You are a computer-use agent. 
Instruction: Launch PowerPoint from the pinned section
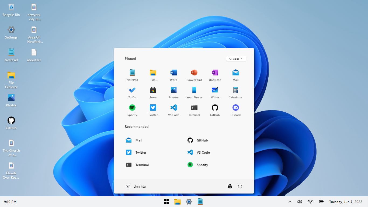(194, 75)
